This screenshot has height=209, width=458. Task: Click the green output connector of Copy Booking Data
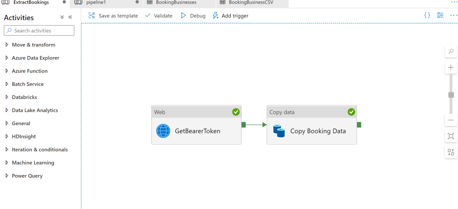coord(359,125)
